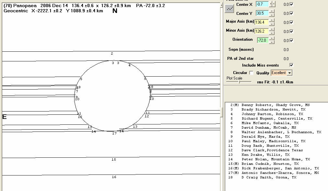The image size is (328, 191).
Task: Toggle the Include Miss events checkbox
Action: point(291,65)
